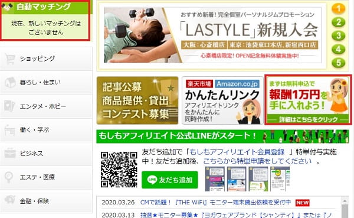Click the 報酬1万円を手に入れよう banner
This screenshot has width=354, height=218.
(x=308, y=100)
